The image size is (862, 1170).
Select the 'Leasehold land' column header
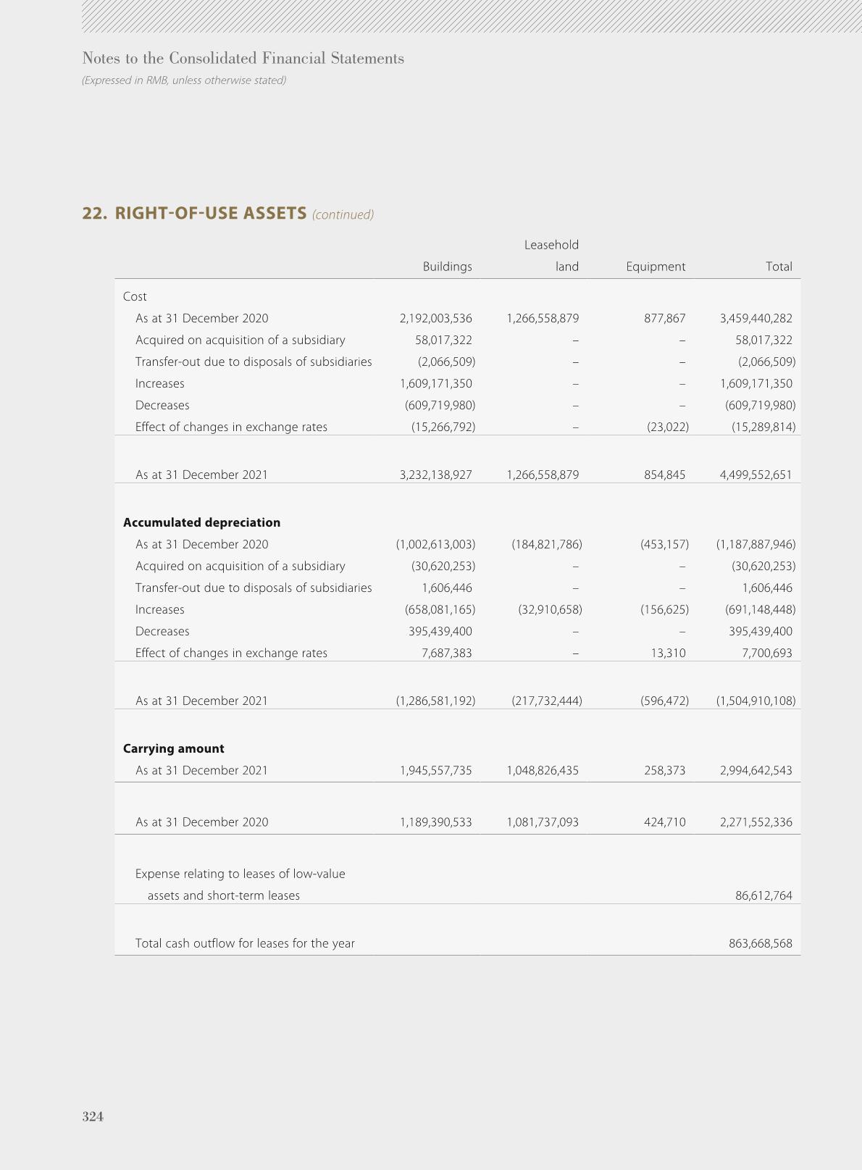[x=551, y=256]
